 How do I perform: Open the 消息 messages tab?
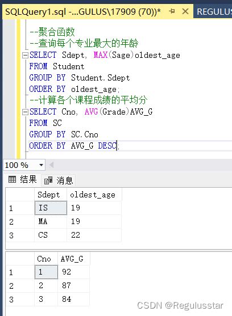click(59, 180)
